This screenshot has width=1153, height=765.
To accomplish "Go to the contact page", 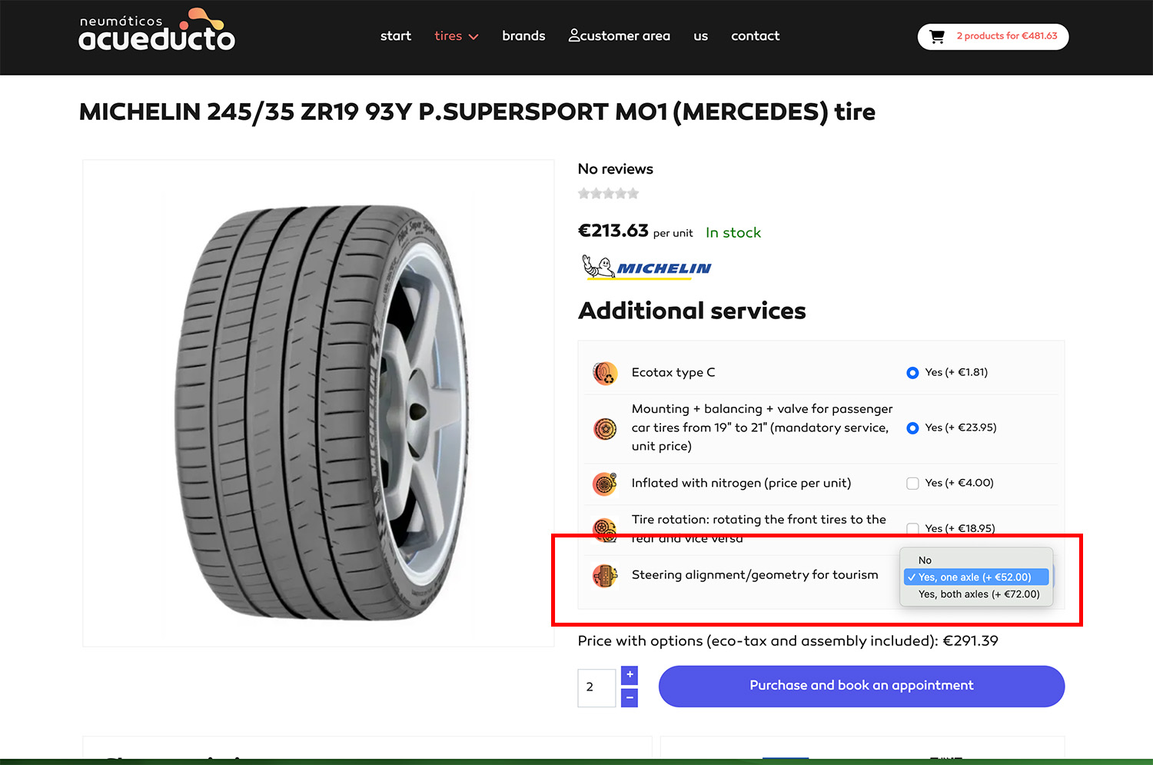I will (755, 36).
